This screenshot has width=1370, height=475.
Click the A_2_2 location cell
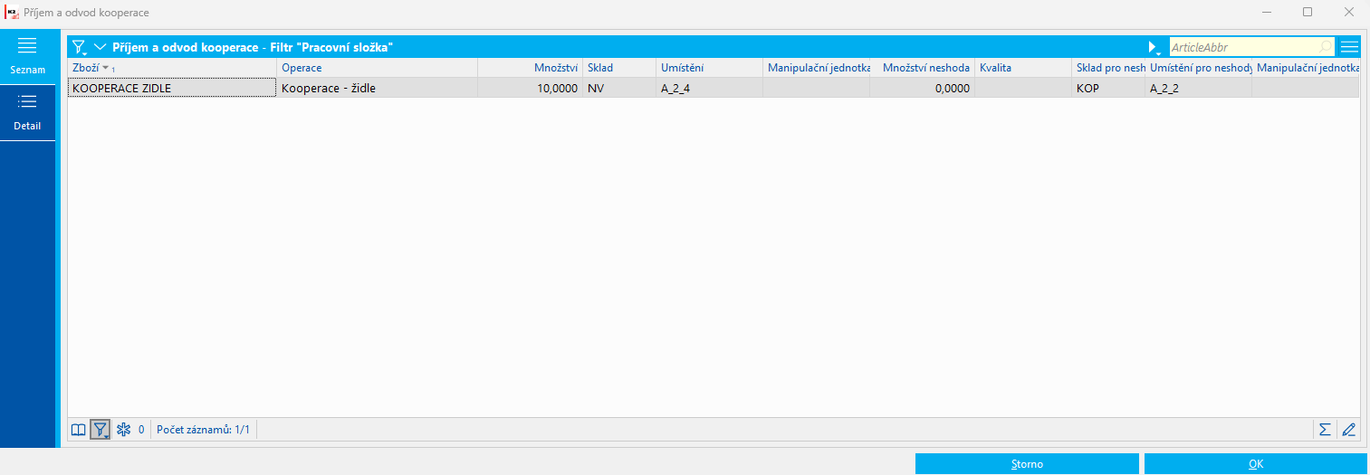point(1198,88)
